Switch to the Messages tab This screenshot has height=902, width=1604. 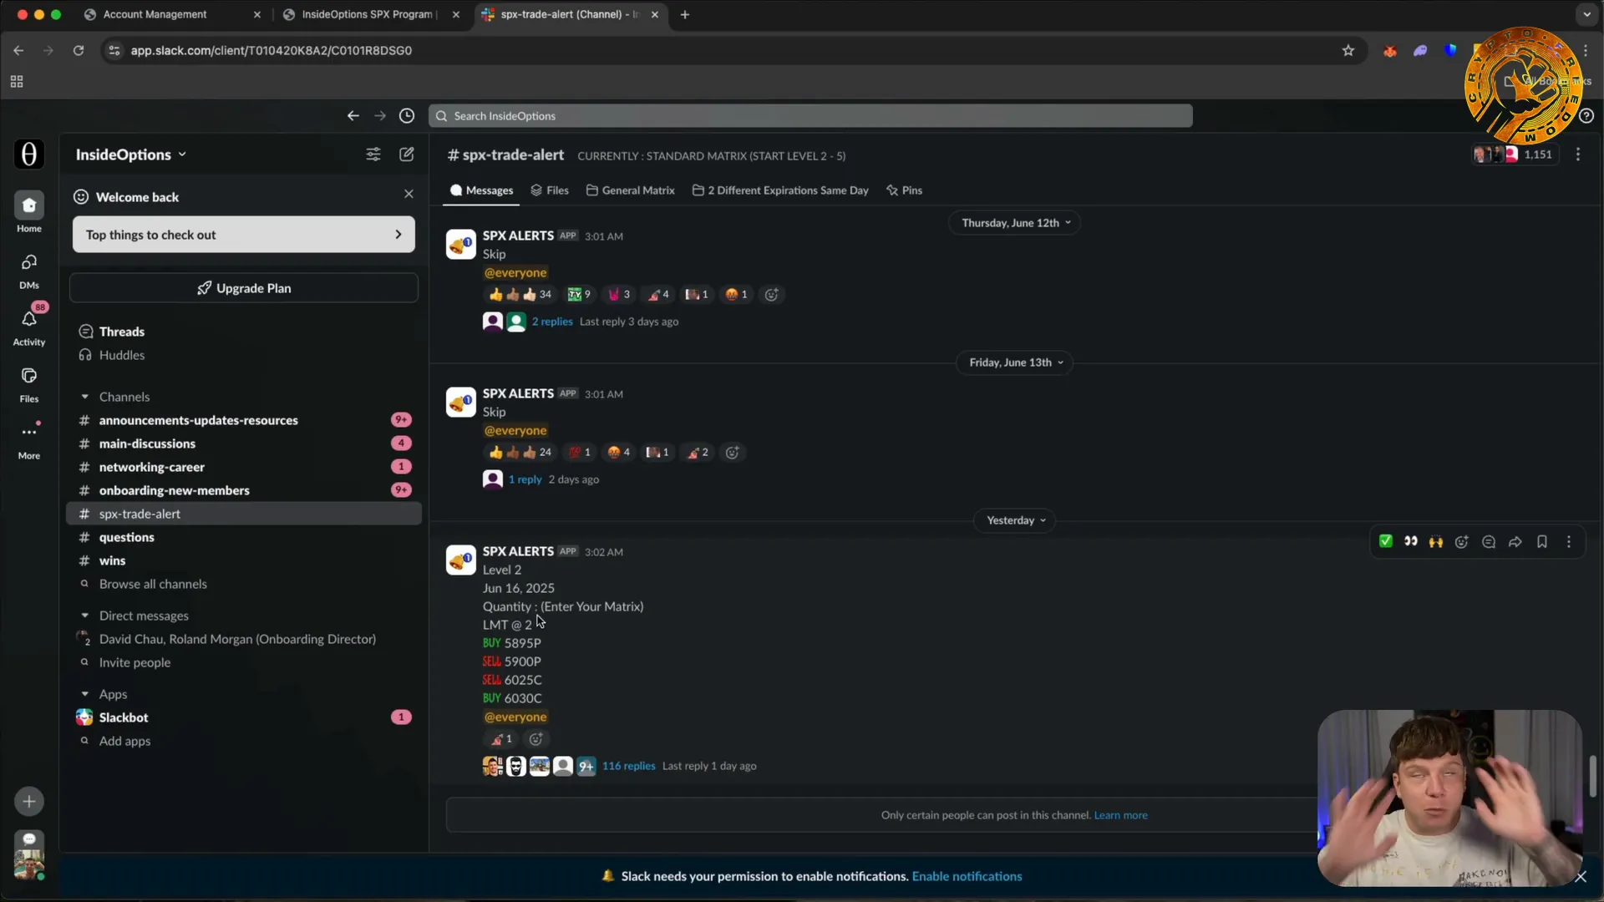pos(482,190)
